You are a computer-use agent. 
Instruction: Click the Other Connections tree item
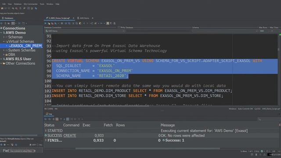point(20,63)
